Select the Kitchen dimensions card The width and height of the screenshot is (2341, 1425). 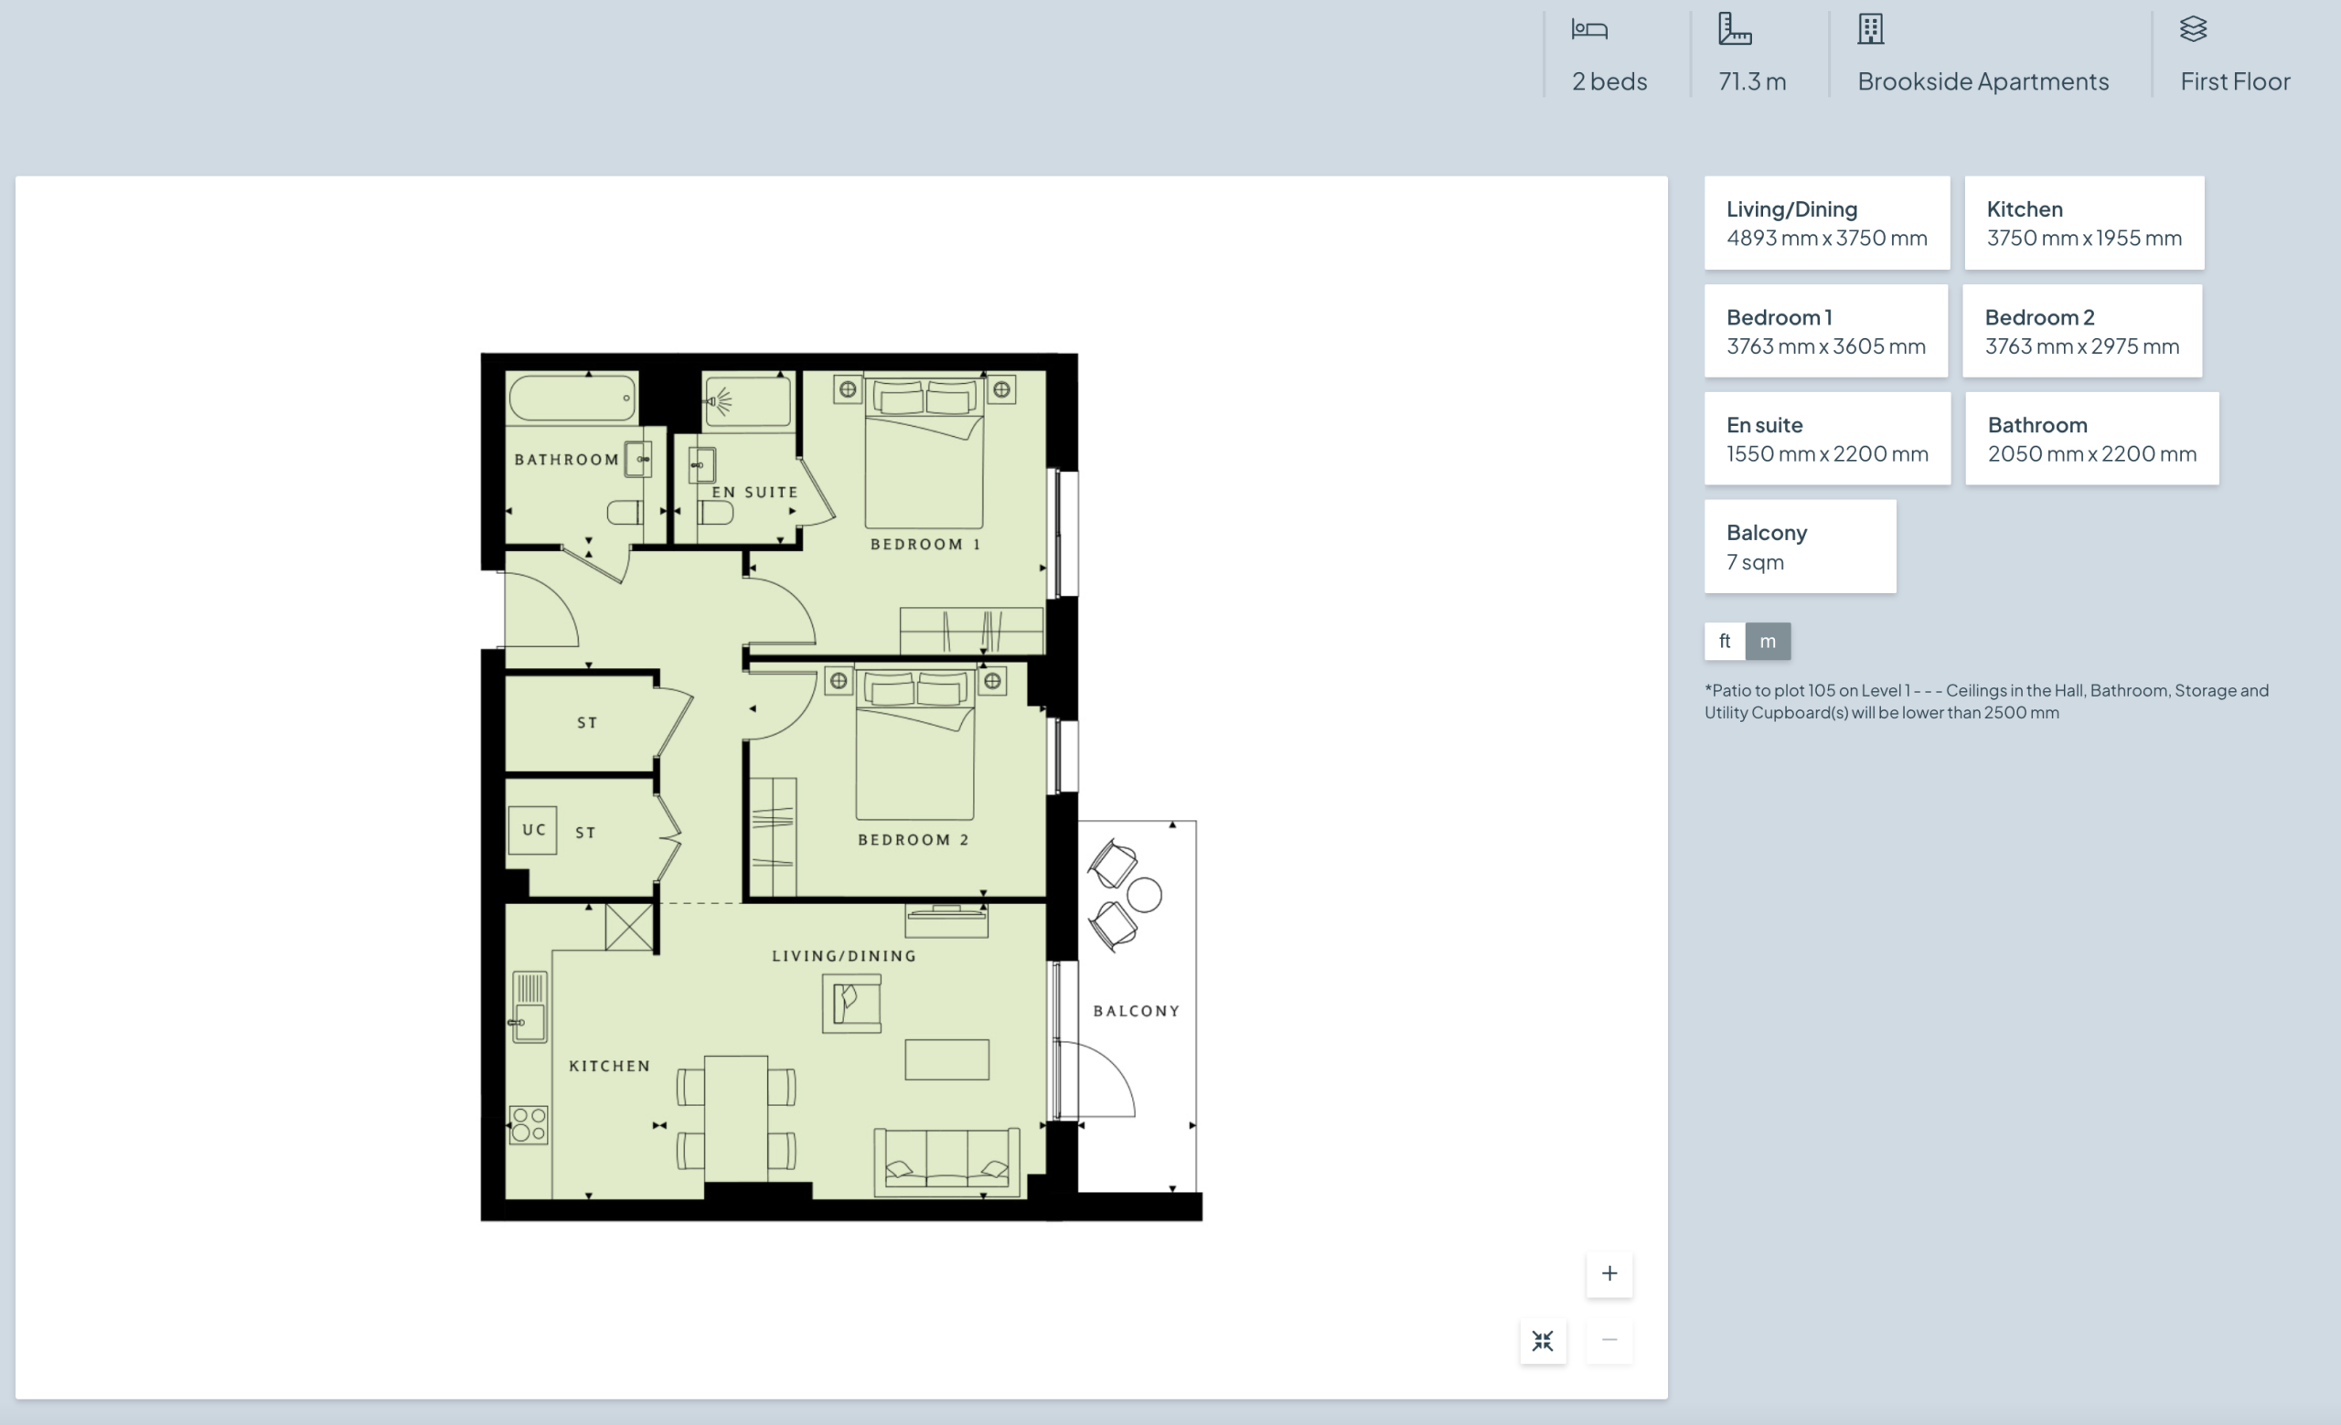[x=2083, y=223]
